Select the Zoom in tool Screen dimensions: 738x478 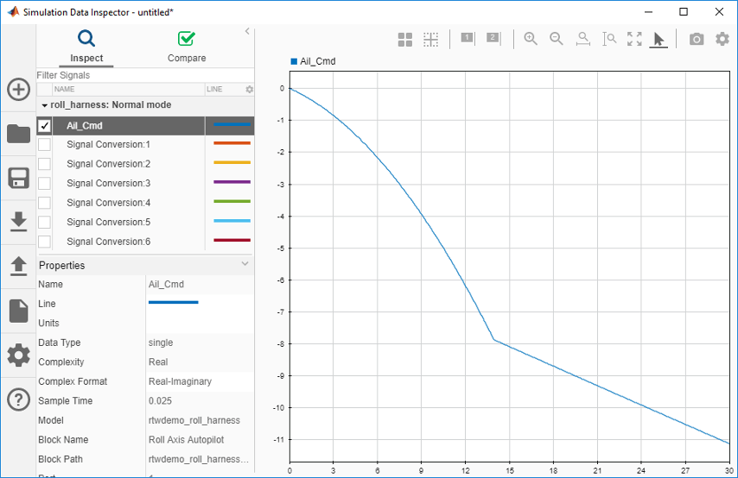tap(531, 39)
